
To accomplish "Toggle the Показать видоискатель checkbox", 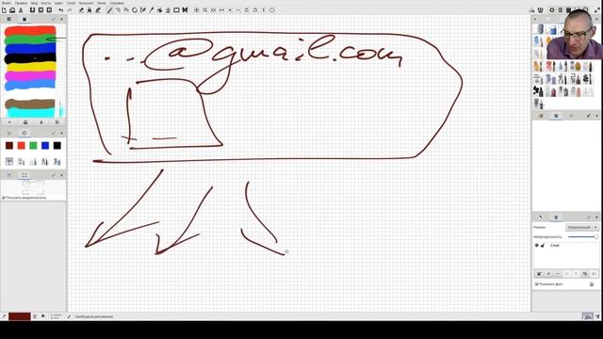I will [x=4, y=198].
